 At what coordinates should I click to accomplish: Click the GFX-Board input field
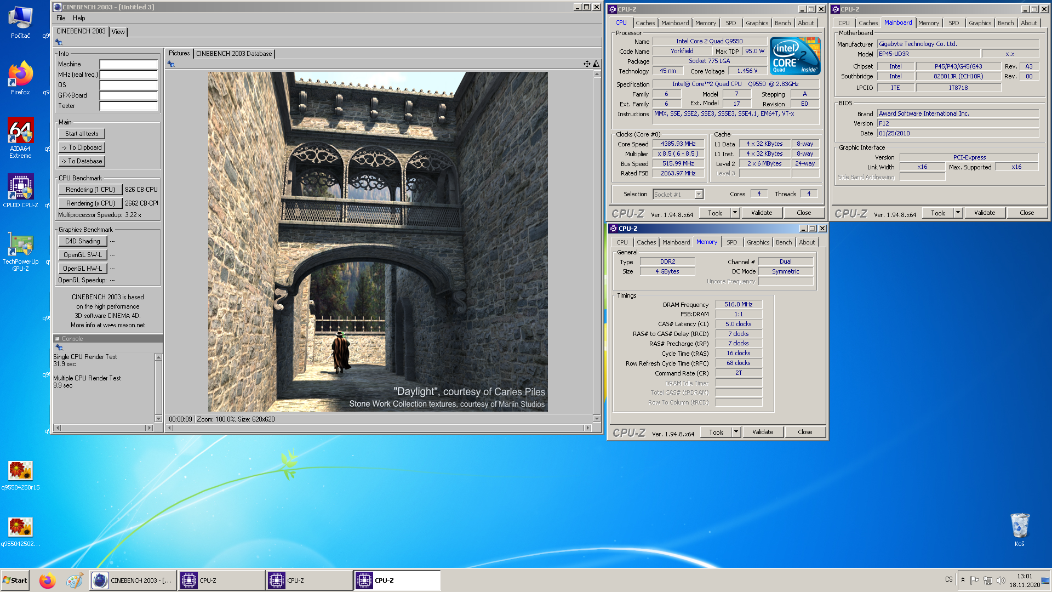pos(128,95)
